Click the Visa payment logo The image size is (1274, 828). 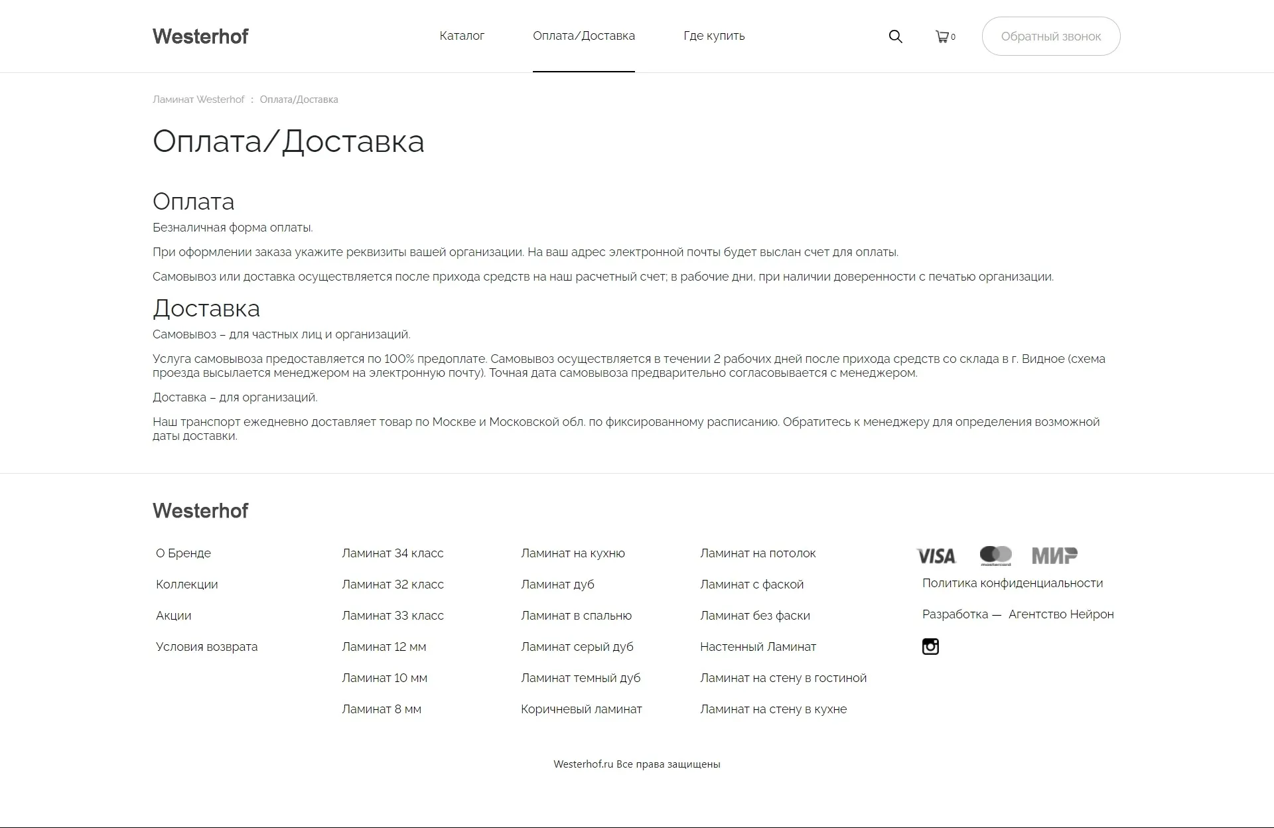pos(936,556)
